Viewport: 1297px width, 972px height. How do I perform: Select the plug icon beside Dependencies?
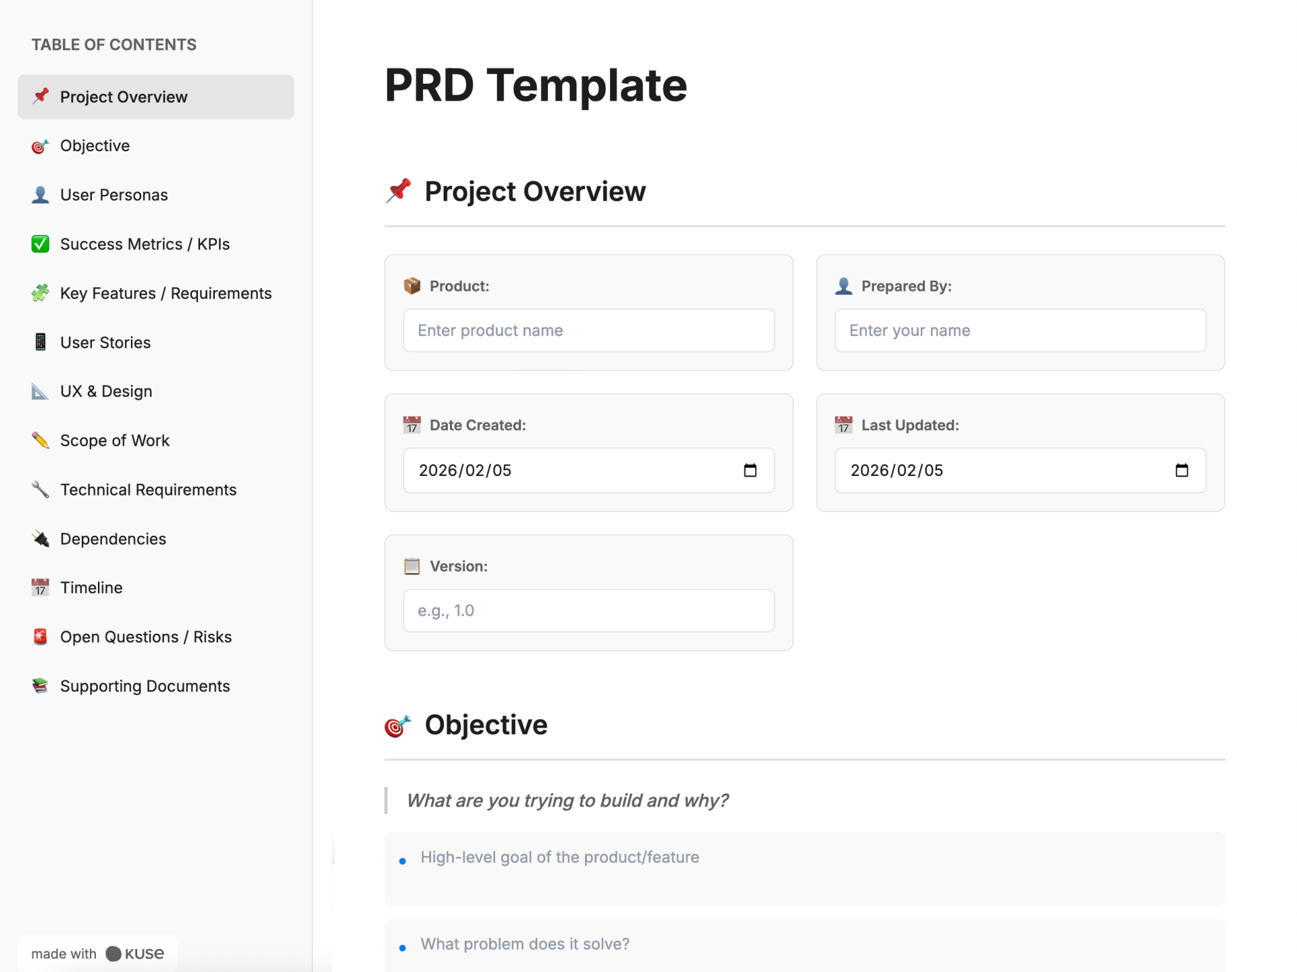tap(40, 539)
